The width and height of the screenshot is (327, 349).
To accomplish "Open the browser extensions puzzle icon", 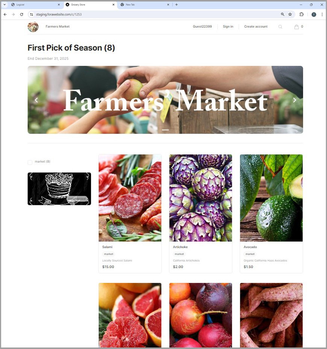I will pos(301,14).
